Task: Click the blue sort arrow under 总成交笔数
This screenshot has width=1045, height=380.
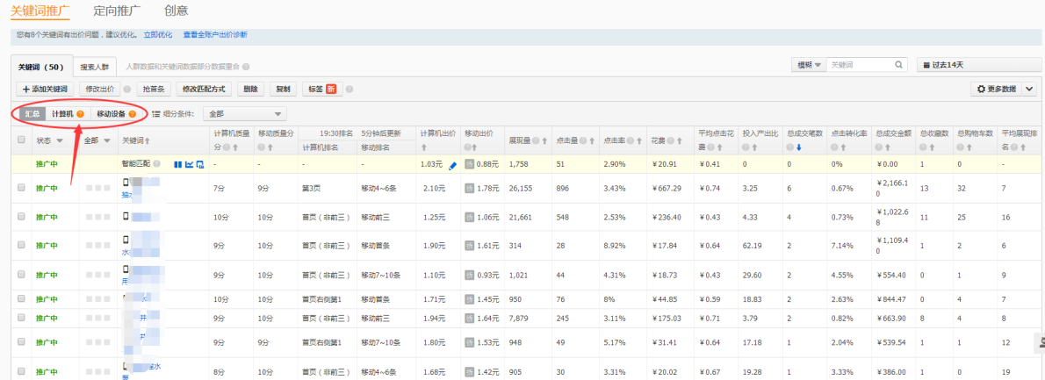Action: click(x=798, y=147)
